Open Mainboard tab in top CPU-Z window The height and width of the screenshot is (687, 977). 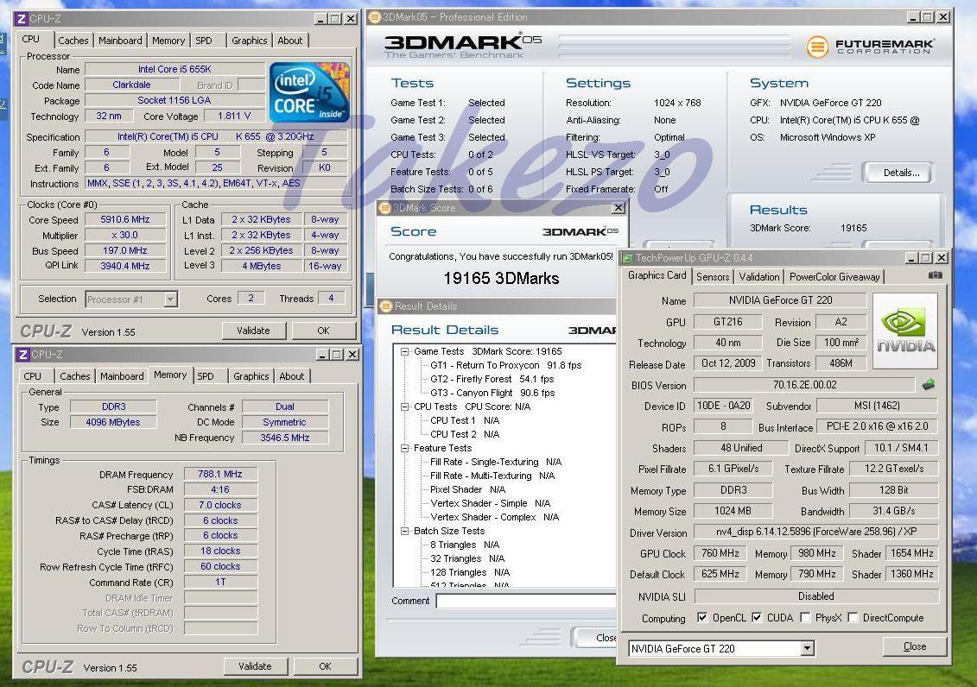point(120,41)
